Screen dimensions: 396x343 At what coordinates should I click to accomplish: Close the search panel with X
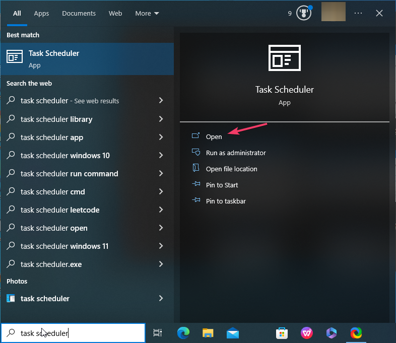tap(379, 13)
